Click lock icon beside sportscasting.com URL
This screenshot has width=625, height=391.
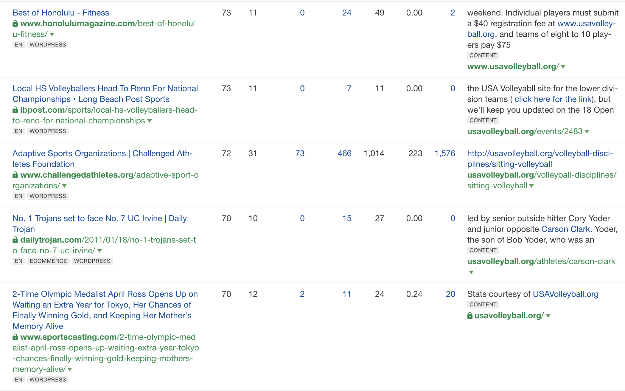click(x=15, y=337)
